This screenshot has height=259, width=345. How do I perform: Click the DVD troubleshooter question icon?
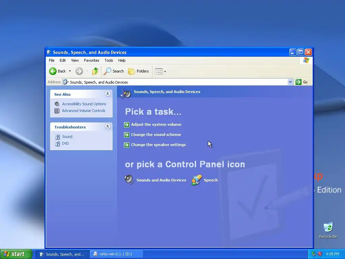[57, 144]
